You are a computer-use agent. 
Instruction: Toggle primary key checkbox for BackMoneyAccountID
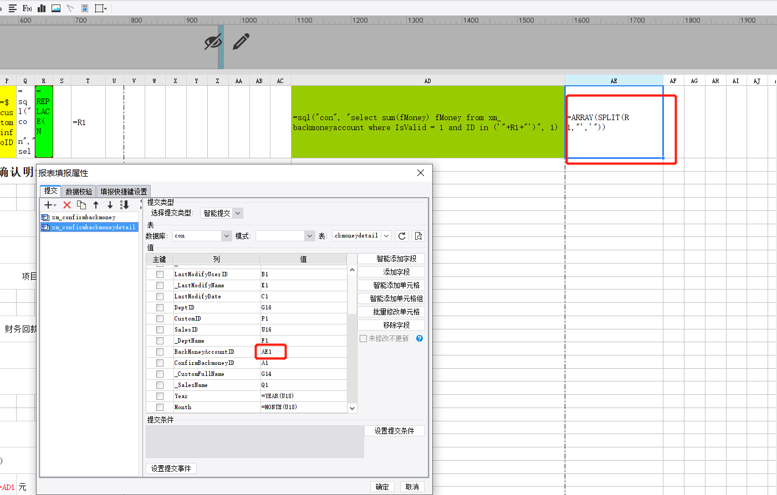coord(160,352)
